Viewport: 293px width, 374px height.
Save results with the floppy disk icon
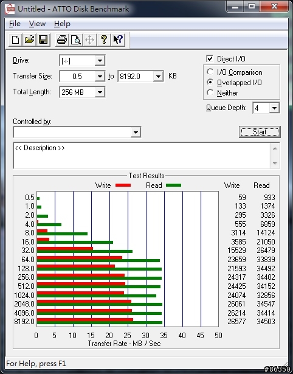coord(43,40)
